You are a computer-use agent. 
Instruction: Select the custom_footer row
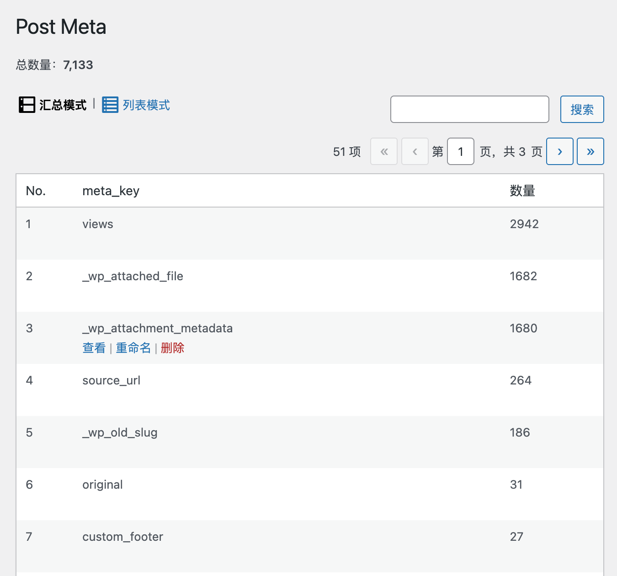[x=122, y=537]
